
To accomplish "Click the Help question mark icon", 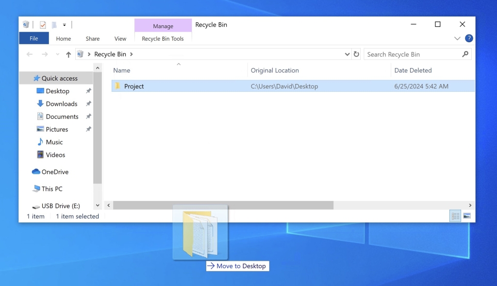I will pyautogui.click(x=469, y=38).
